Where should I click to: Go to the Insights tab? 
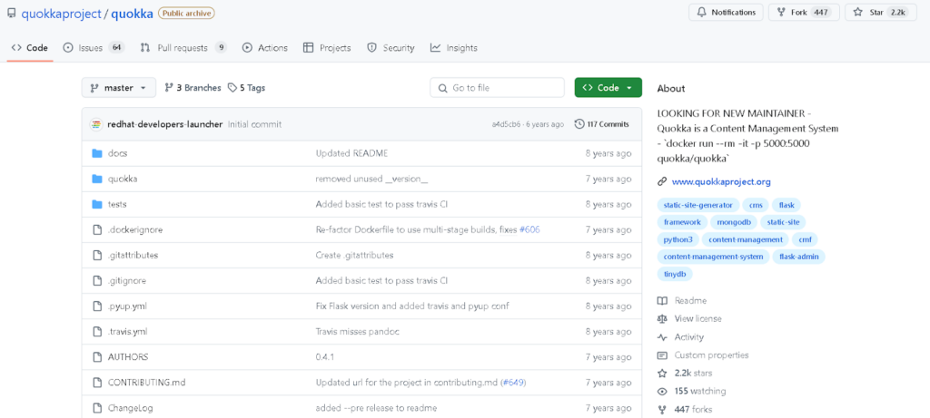[454, 48]
